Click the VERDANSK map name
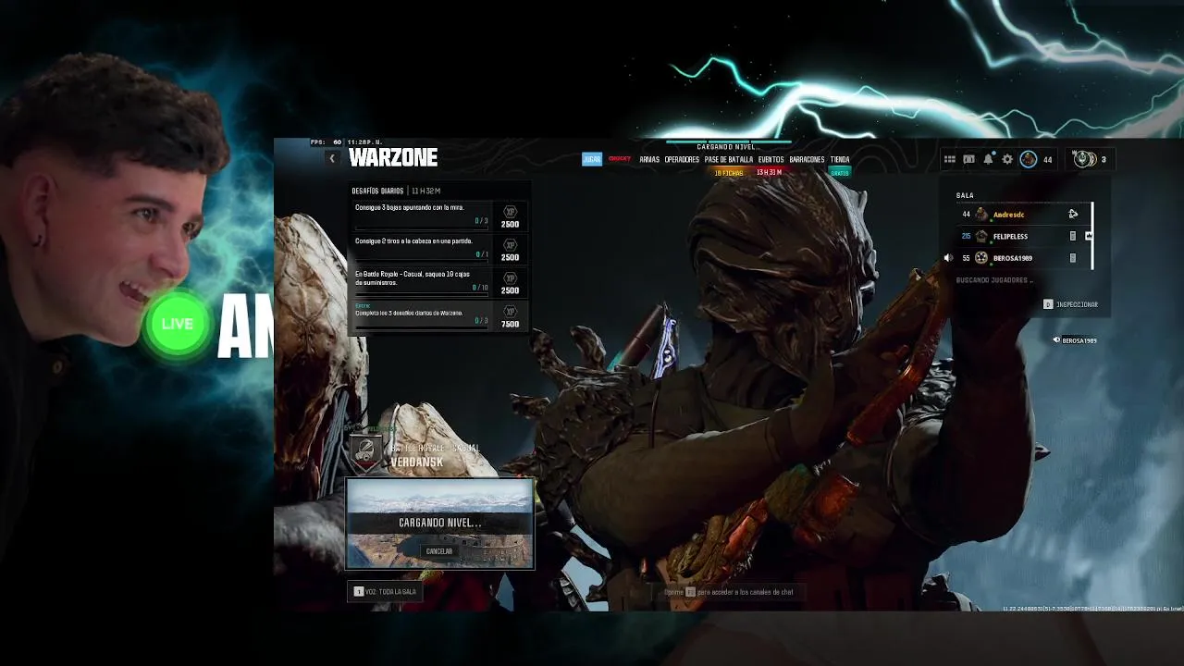This screenshot has width=1184, height=666. click(416, 462)
